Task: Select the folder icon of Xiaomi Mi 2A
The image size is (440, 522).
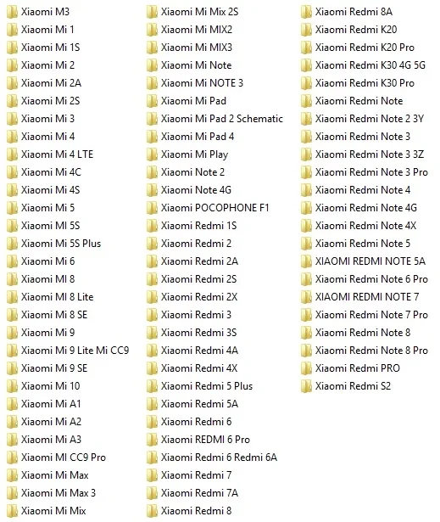Action: tap(12, 83)
